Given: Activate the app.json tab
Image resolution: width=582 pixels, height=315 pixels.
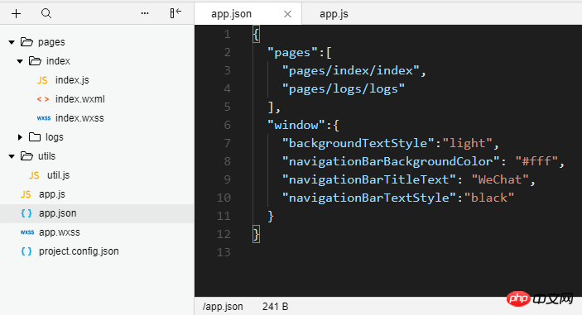Looking at the screenshot, I should pyautogui.click(x=231, y=14).
